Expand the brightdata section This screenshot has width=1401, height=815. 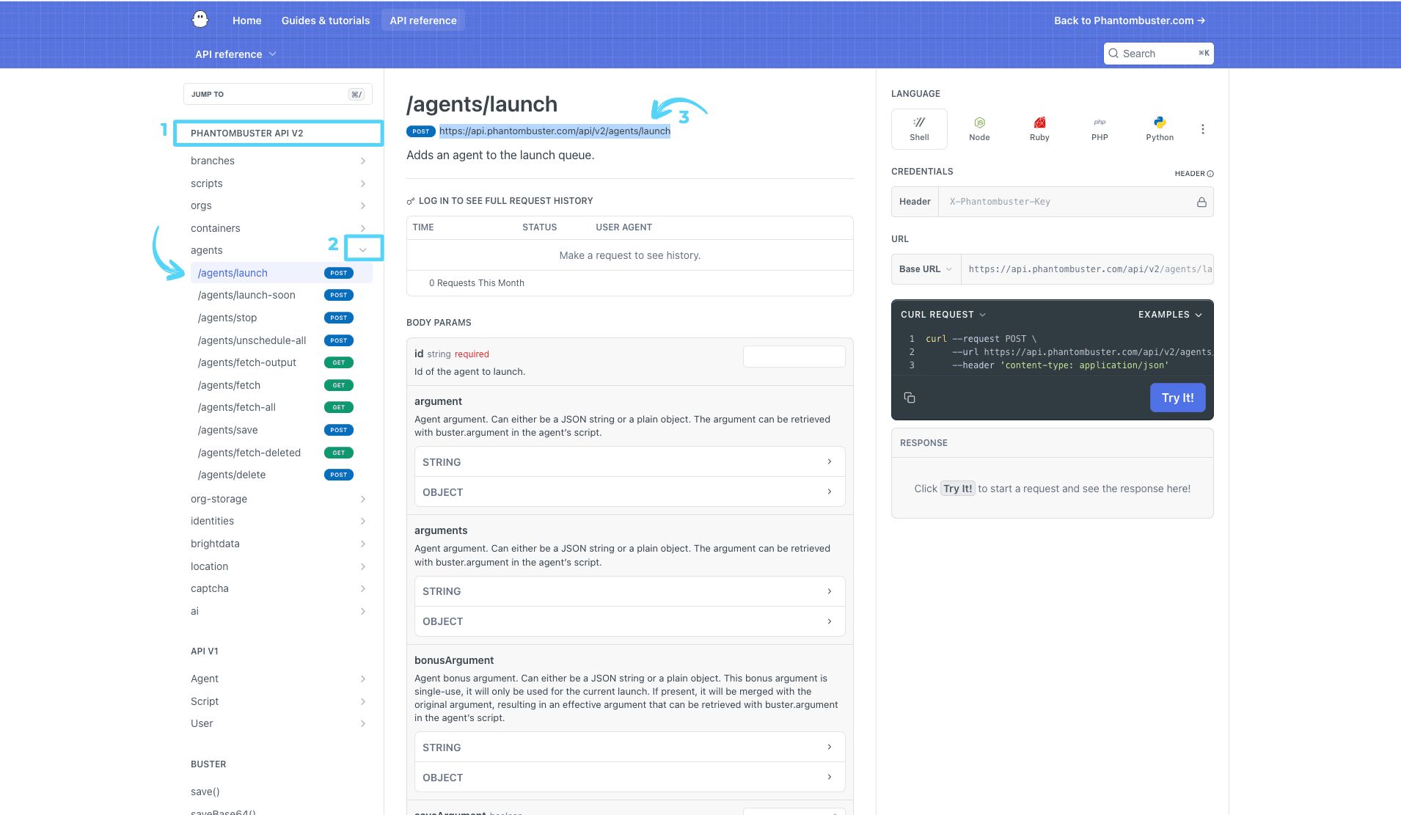[363, 544]
